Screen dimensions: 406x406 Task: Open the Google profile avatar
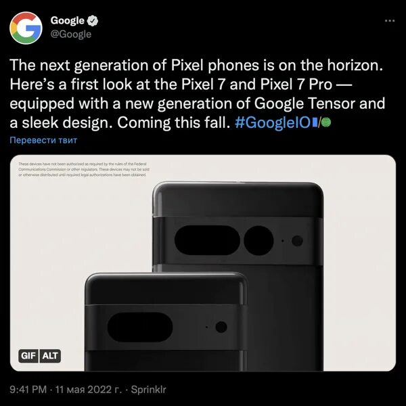pyautogui.click(x=26, y=28)
